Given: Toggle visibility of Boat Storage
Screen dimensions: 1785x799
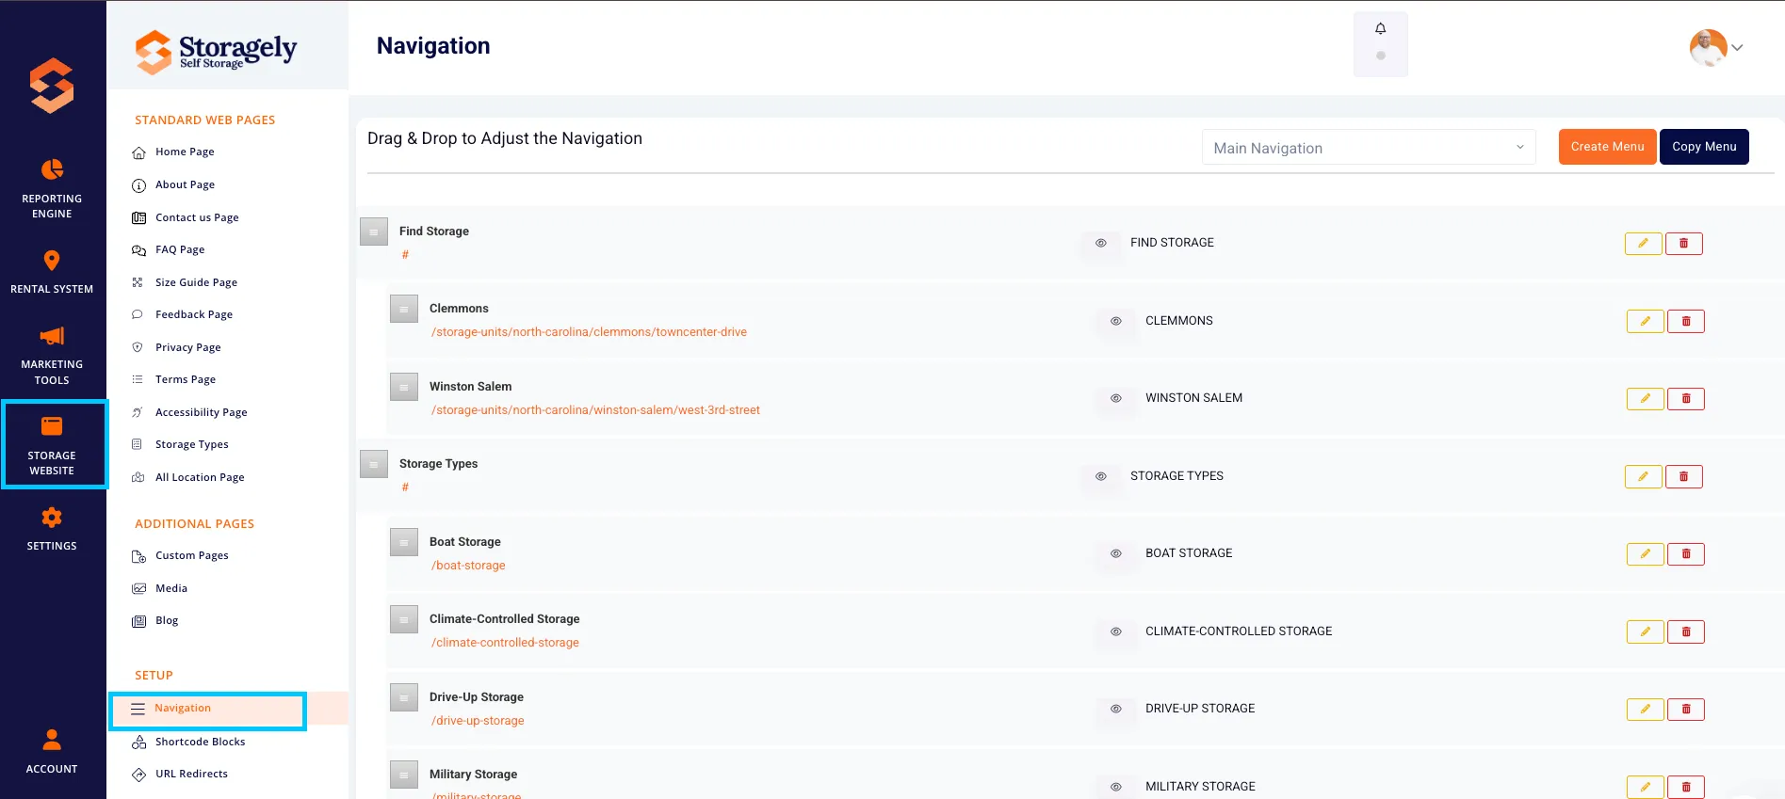Looking at the screenshot, I should pos(1115,553).
